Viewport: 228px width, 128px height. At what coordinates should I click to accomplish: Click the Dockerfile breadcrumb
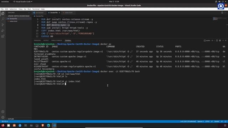point(39,16)
